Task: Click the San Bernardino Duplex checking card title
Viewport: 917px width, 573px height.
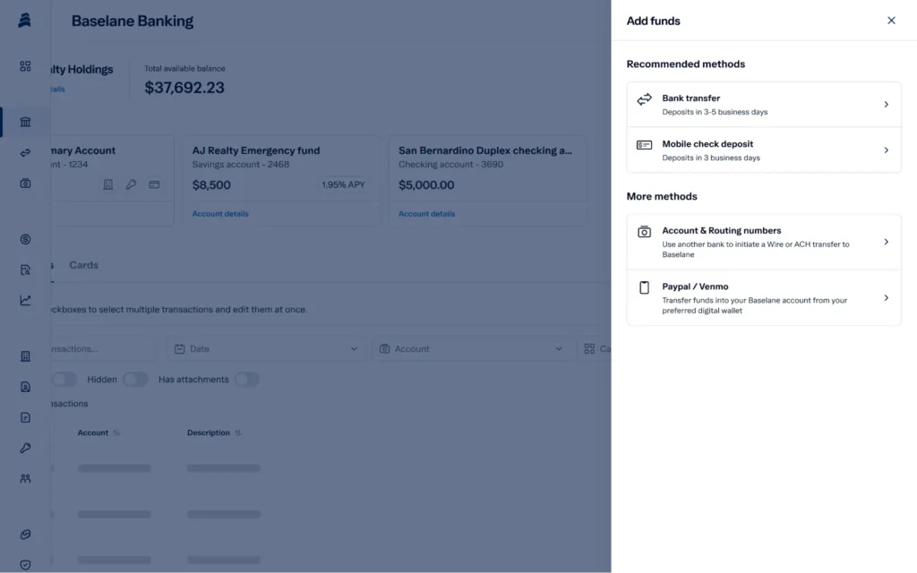Action: [484, 150]
